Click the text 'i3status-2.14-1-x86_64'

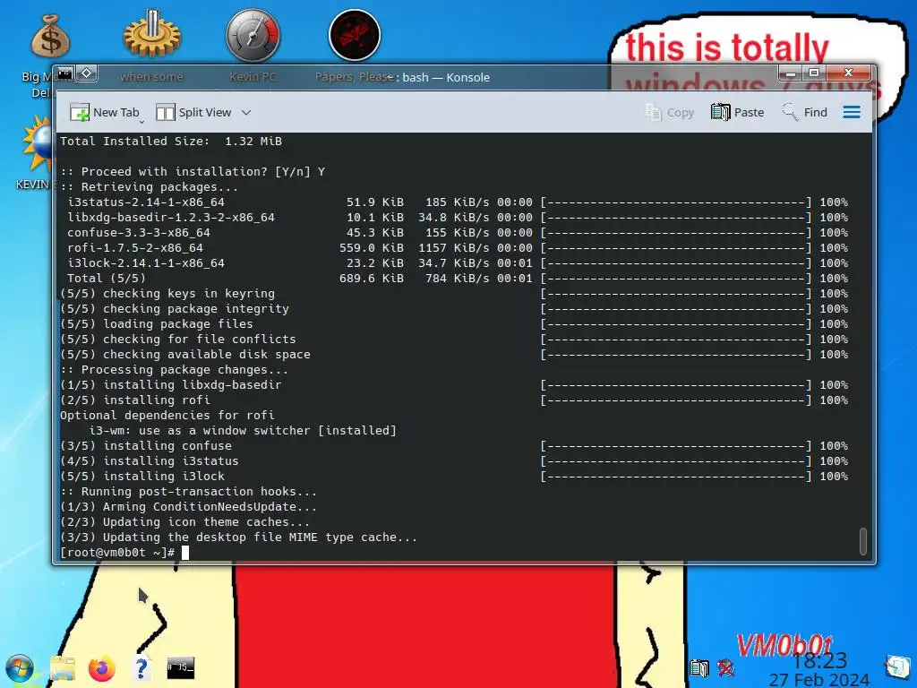tap(146, 202)
